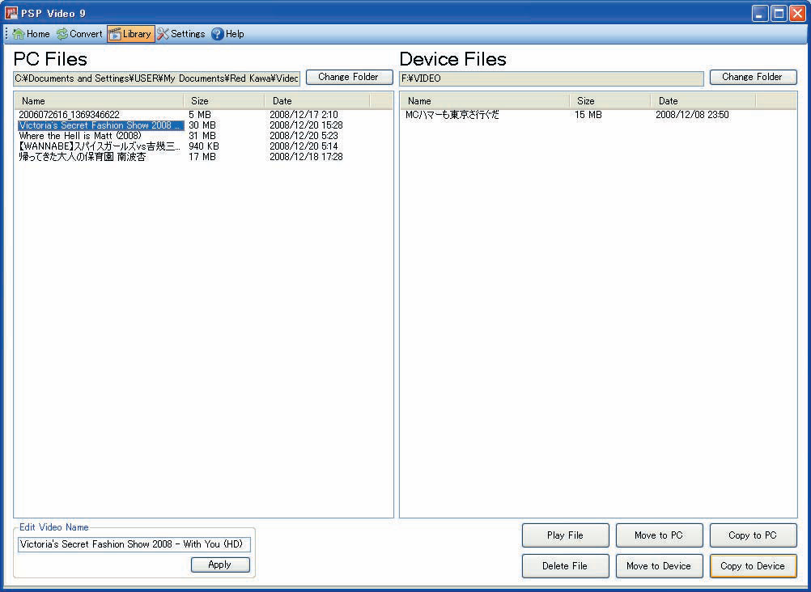811x592 pixels.
Task: Click the PSP Video 9 title bar icon
Action: coord(11,13)
